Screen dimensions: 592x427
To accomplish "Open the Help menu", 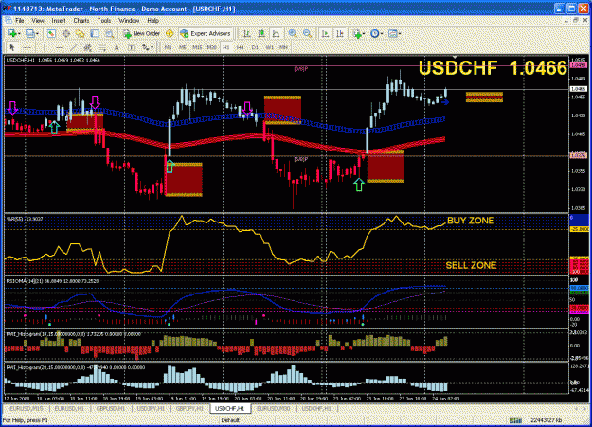I will pos(152,21).
